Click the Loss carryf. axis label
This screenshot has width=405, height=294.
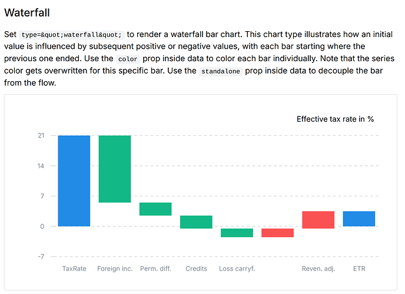(237, 269)
